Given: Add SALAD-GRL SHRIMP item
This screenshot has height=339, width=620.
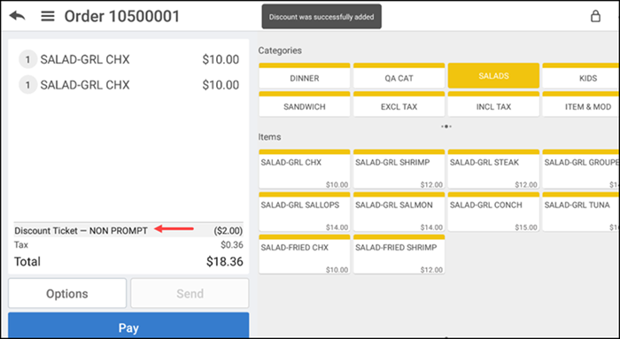Looking at the screenshot, I should pos(399,169).
